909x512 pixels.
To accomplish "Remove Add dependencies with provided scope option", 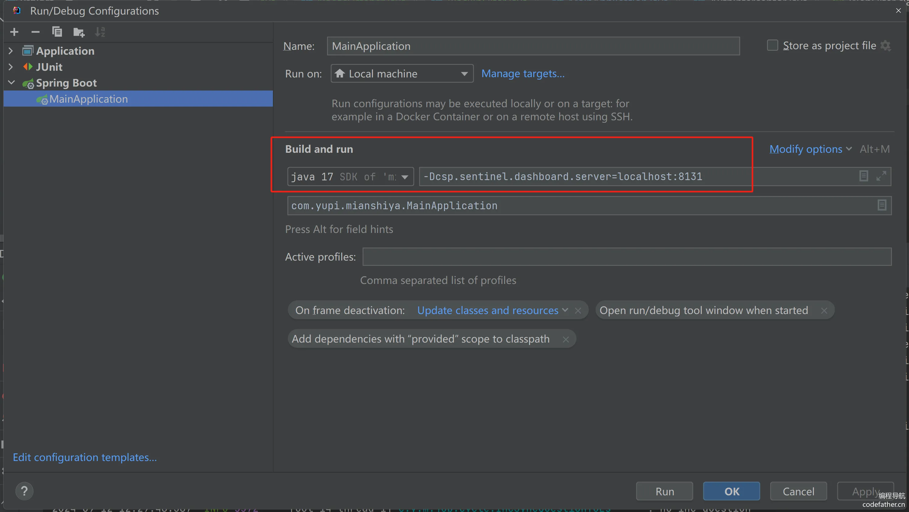I will tap(566, 339).
